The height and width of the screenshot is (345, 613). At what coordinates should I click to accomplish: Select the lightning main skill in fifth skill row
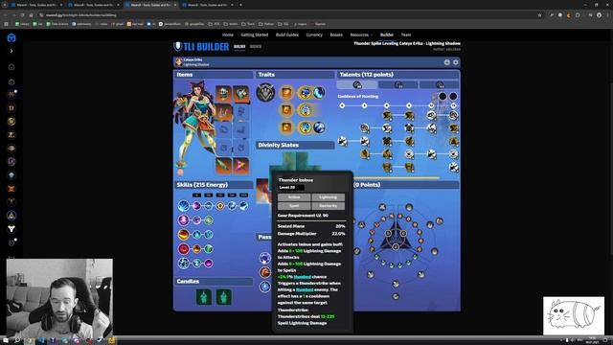[x=183, y=264]
